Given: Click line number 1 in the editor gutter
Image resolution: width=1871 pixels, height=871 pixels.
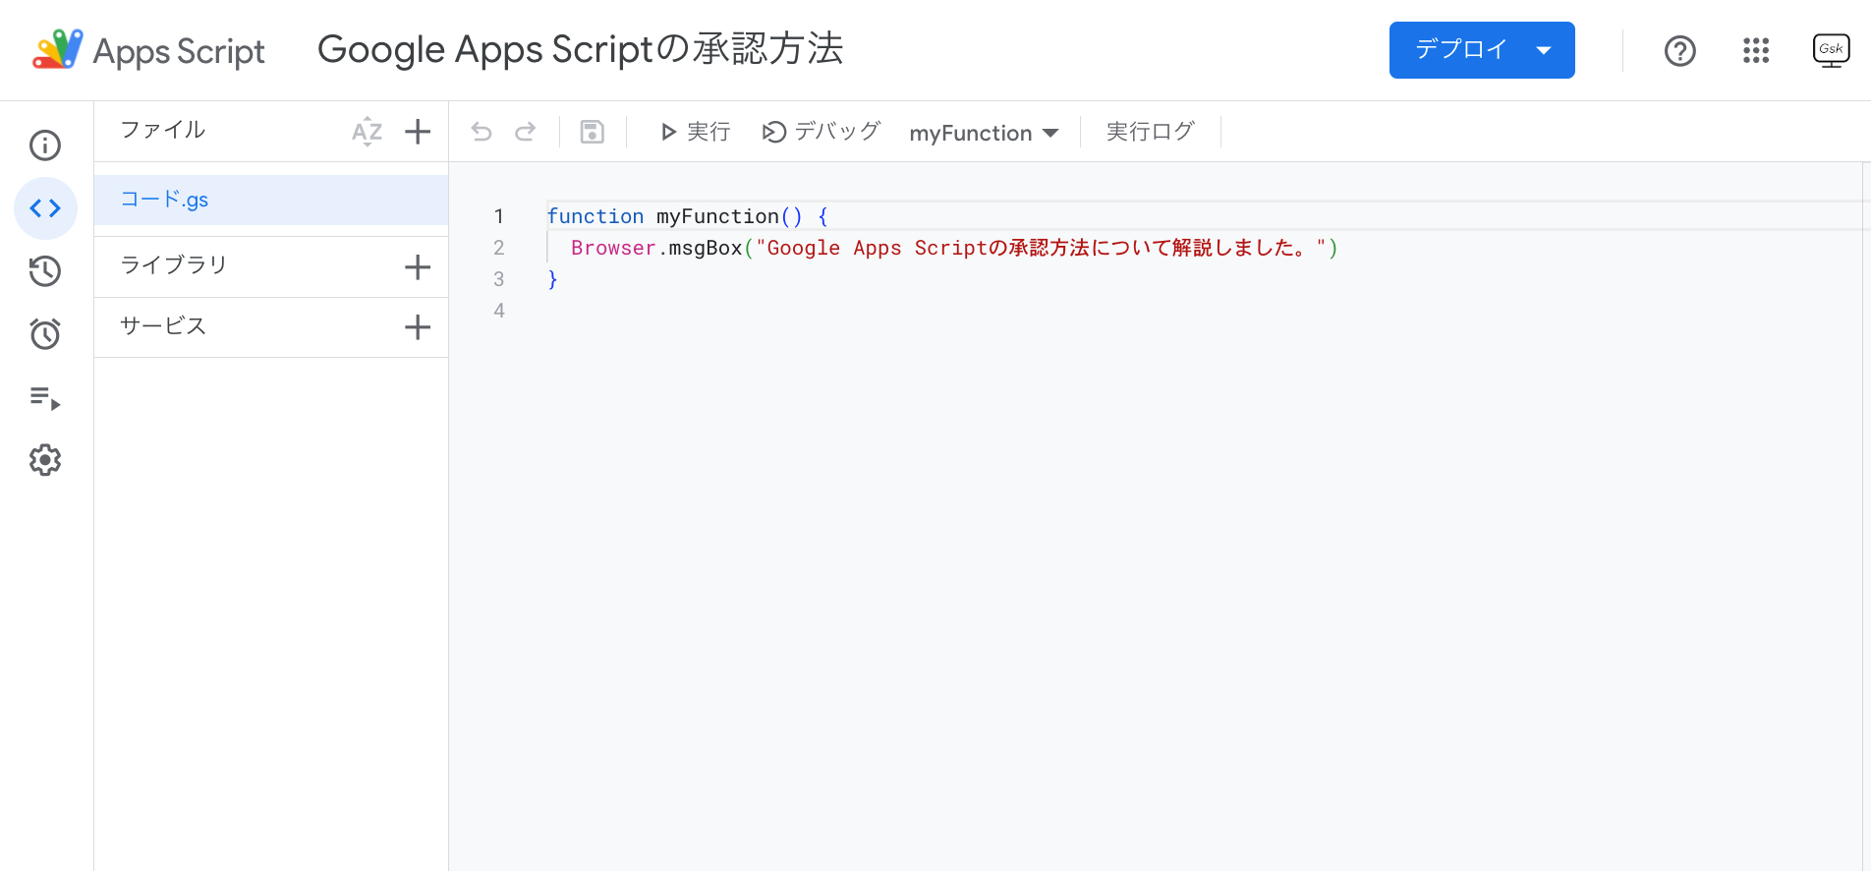Looking at the screenshot, I should point(499,216).
